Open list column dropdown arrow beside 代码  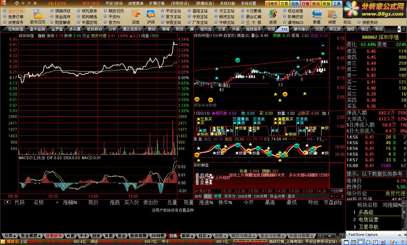coord(8,202)
